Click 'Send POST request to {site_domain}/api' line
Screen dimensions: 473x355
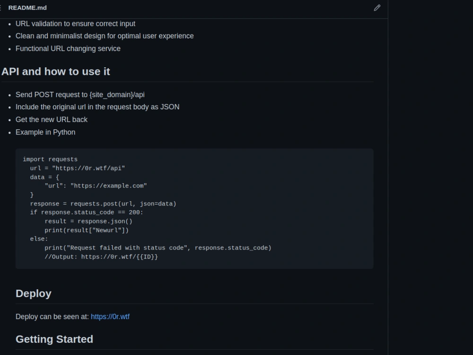[x=80, y=95]
